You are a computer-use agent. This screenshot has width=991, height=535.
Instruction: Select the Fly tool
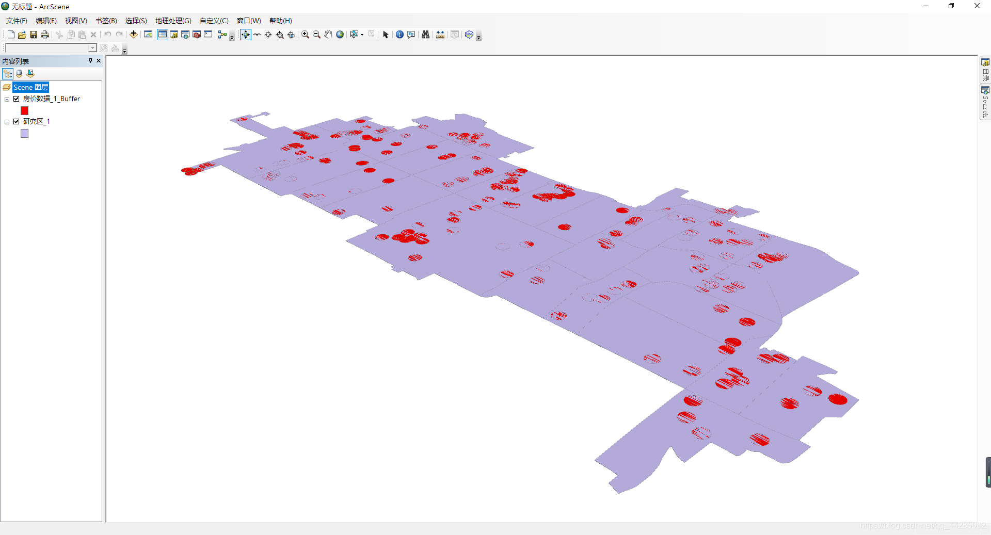pos(257,35)
